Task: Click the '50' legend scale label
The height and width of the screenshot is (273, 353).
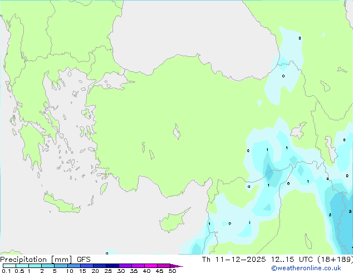Action: (172, 271)
